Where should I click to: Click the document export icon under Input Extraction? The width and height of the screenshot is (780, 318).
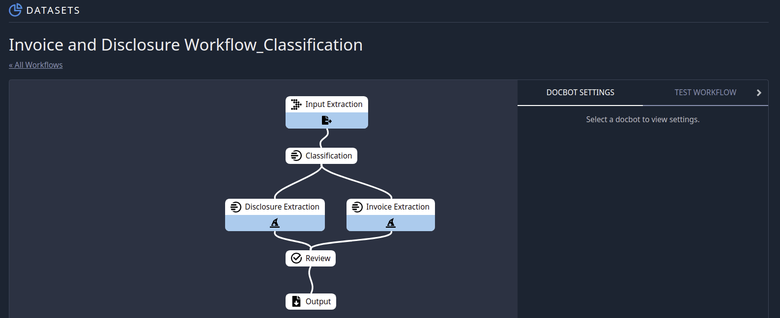click(326, 120)
